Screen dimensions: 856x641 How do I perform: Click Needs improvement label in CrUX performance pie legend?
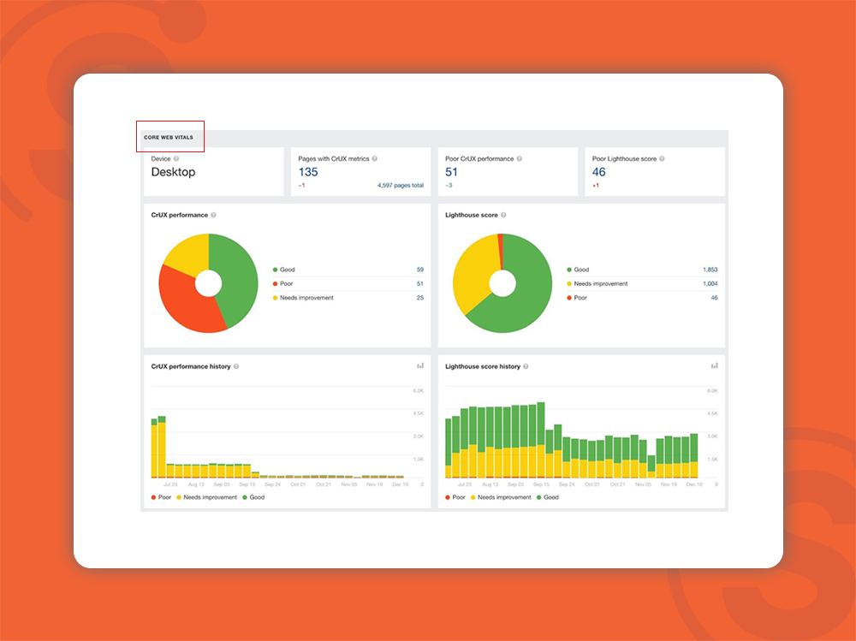pyautogui.click(x=306, y=298)
